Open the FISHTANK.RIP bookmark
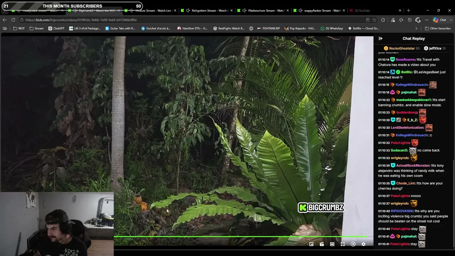The height and width of the screenshot is (256, 455). 268,28
